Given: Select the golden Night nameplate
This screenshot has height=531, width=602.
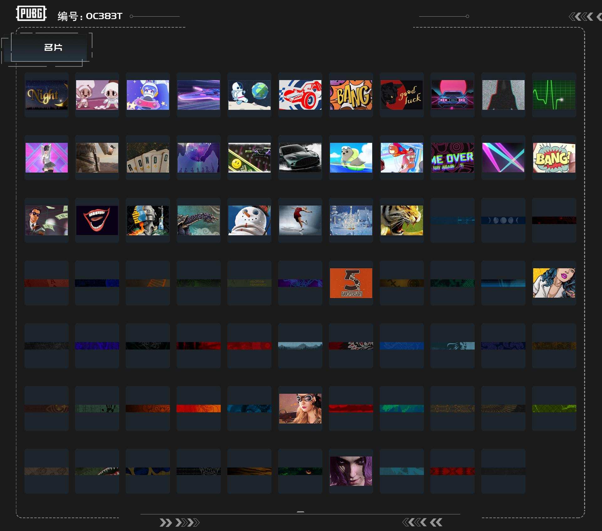Looking at the screenshot, I should 46,95.
